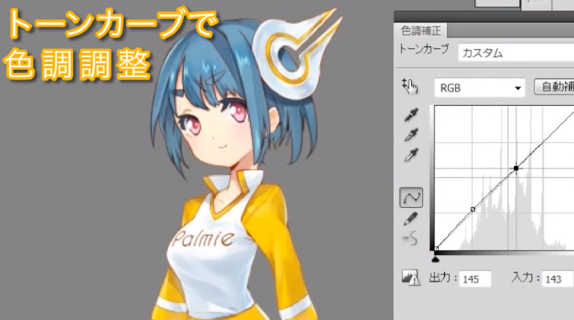Click the black input slider triangle
Viewport: 574px width, 320px height.
coord(435,259)
